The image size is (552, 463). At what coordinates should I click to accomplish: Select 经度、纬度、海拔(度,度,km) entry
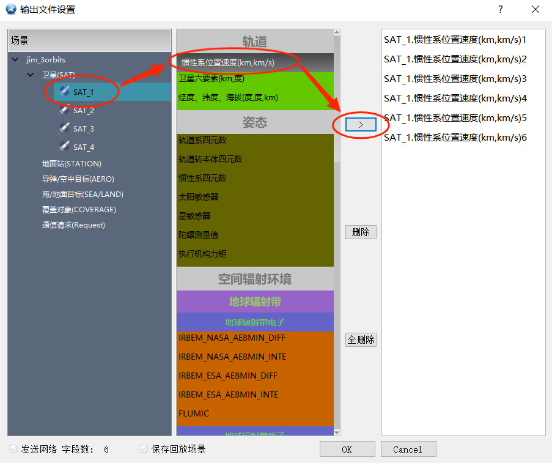pos(255,97)
